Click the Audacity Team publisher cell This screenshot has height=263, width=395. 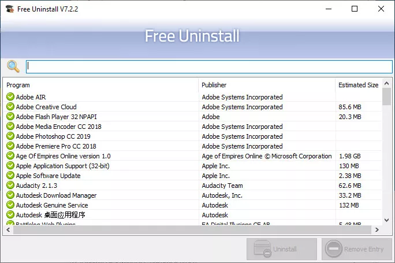point(222,186)
